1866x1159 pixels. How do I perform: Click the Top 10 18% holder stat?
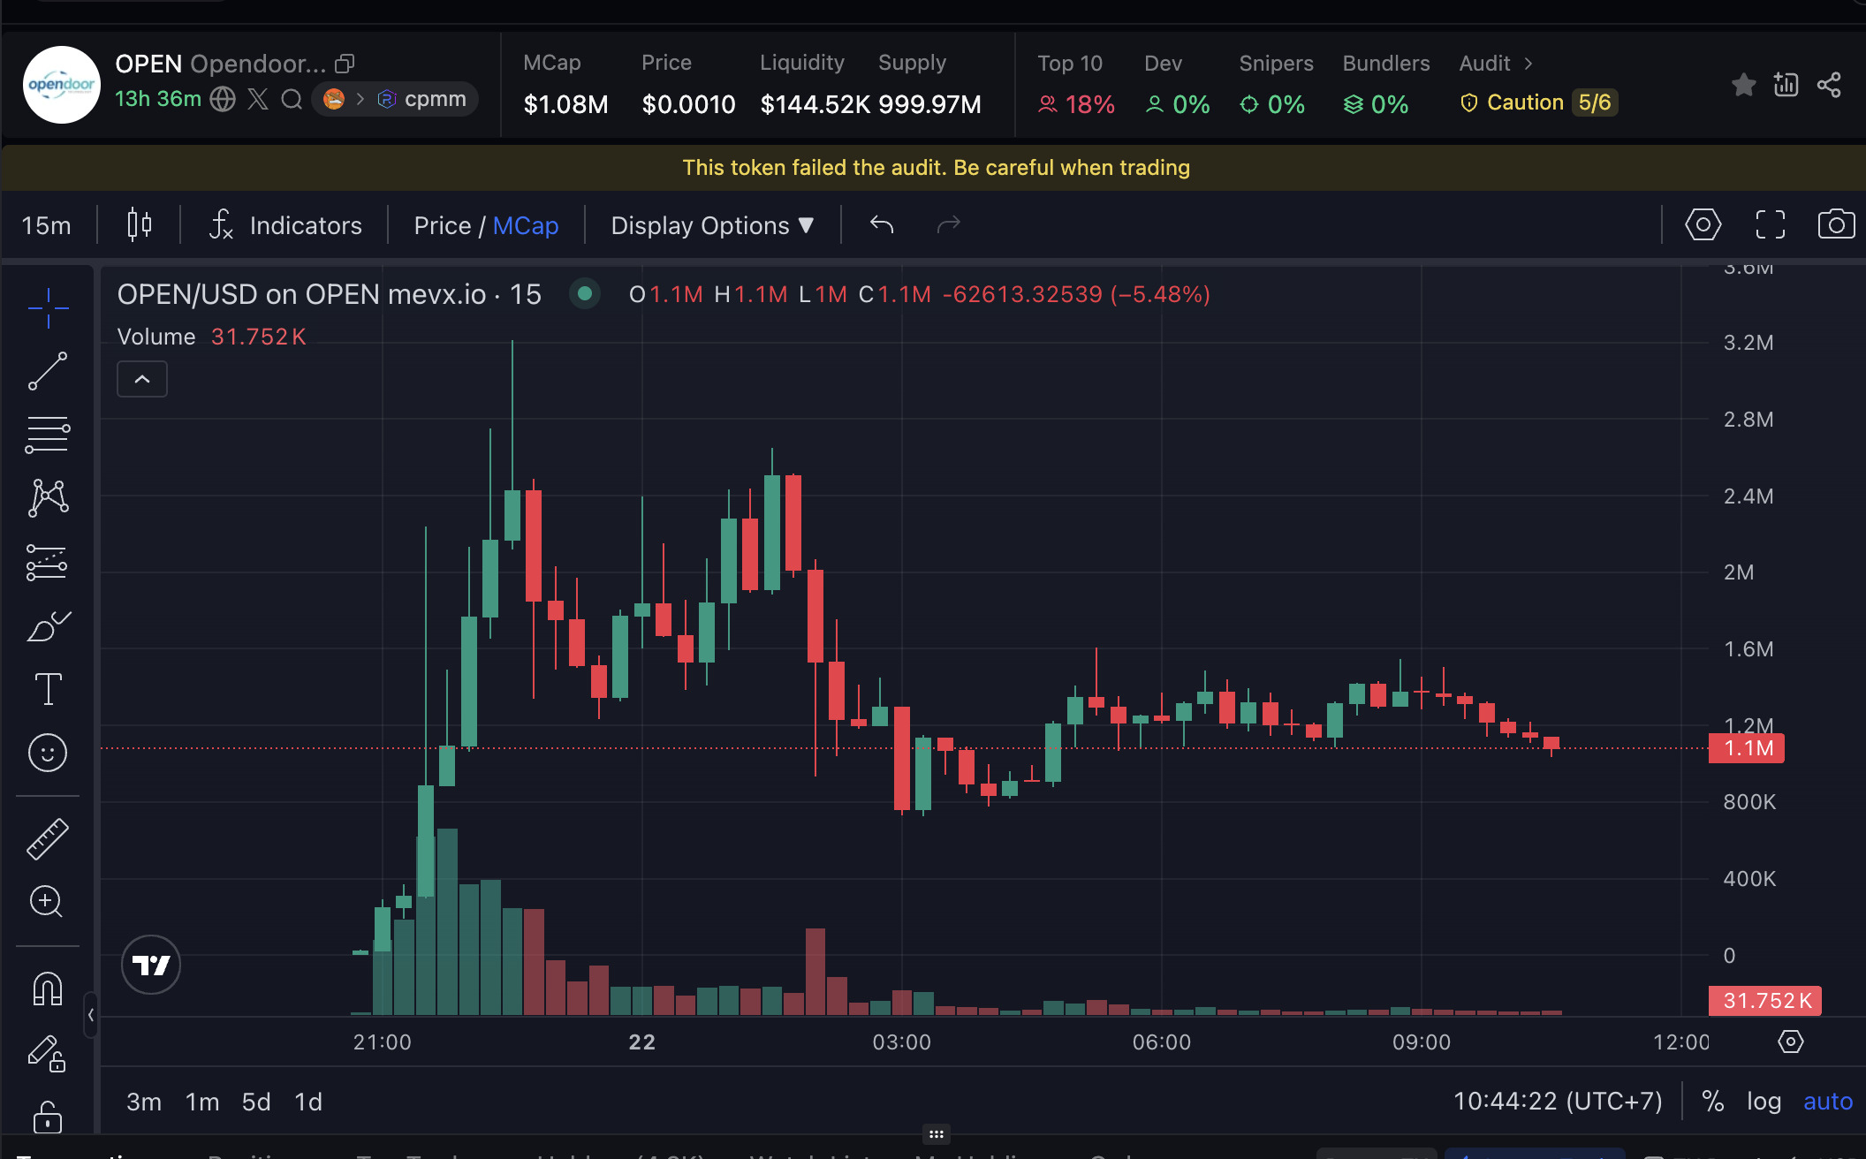(x=1075, y=85)
